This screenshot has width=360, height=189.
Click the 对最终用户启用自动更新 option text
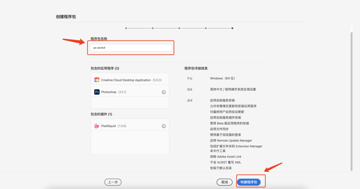point(227,112)
